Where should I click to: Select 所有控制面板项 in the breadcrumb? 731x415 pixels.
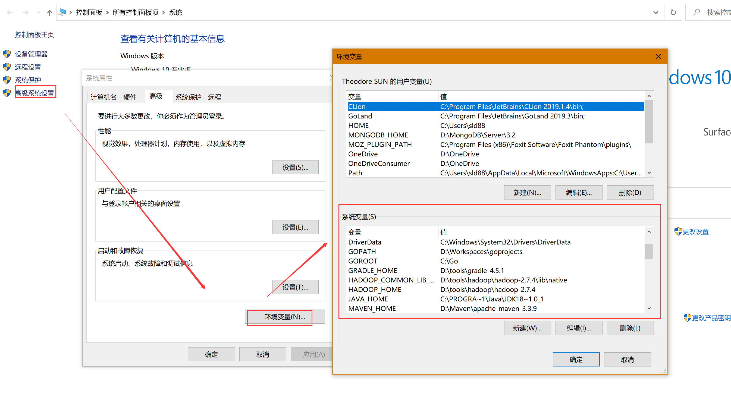[x=135, y=12]
